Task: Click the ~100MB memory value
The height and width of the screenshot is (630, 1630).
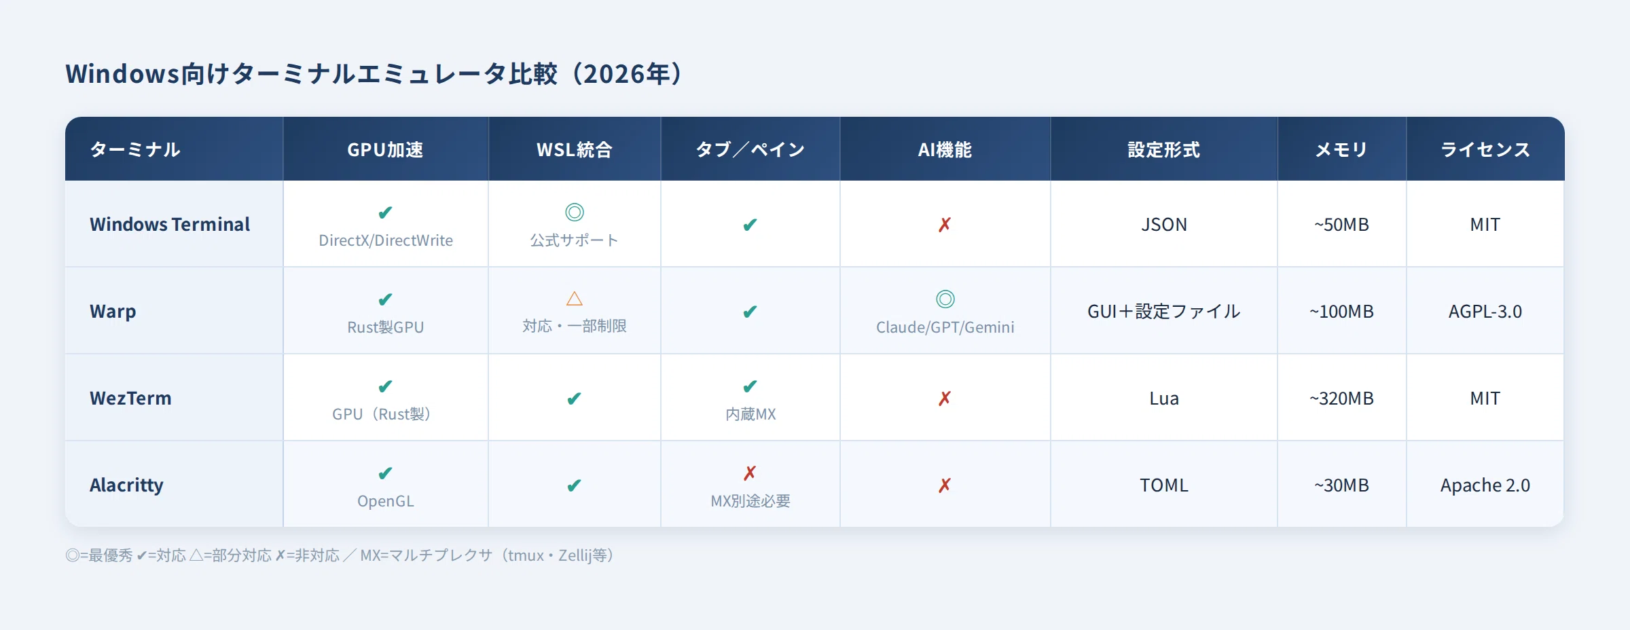Action: pos(1341,312)
